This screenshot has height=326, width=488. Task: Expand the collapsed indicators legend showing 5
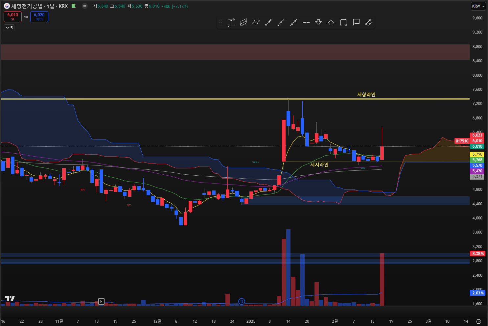pos(9,28)
